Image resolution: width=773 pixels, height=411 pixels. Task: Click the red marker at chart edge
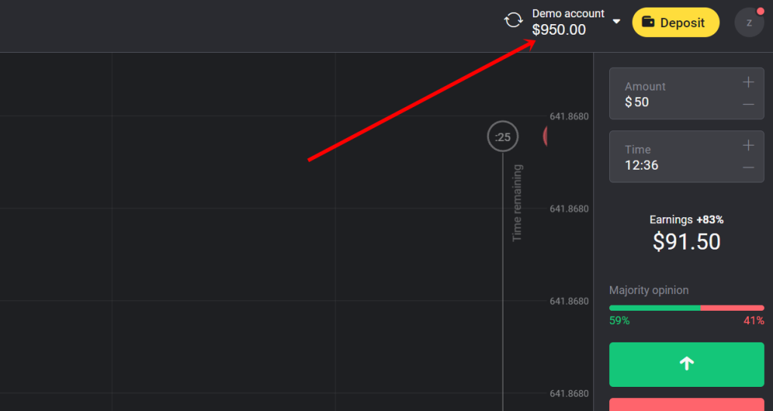click(x=547, y=136)
